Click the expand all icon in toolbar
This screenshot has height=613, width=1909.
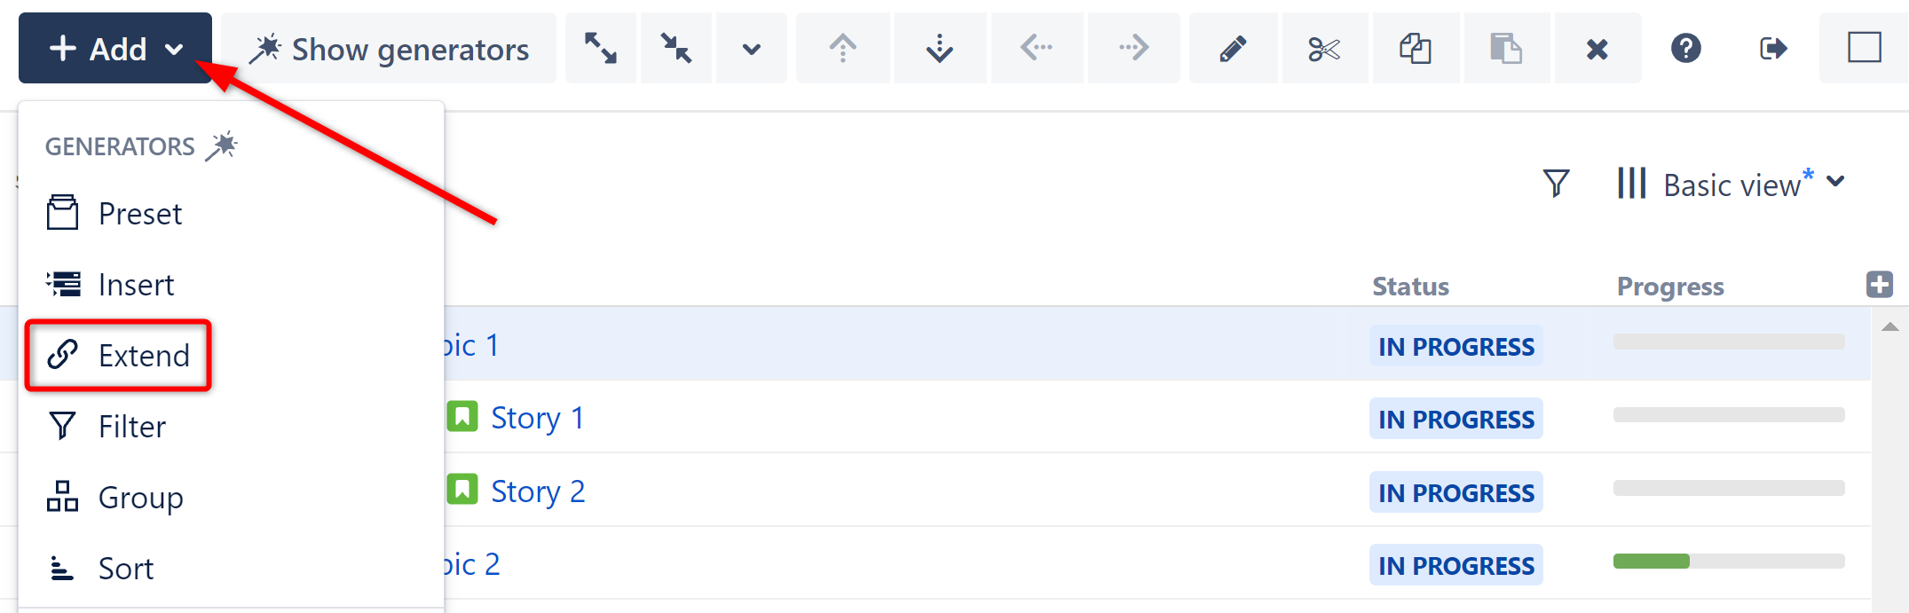601,48
